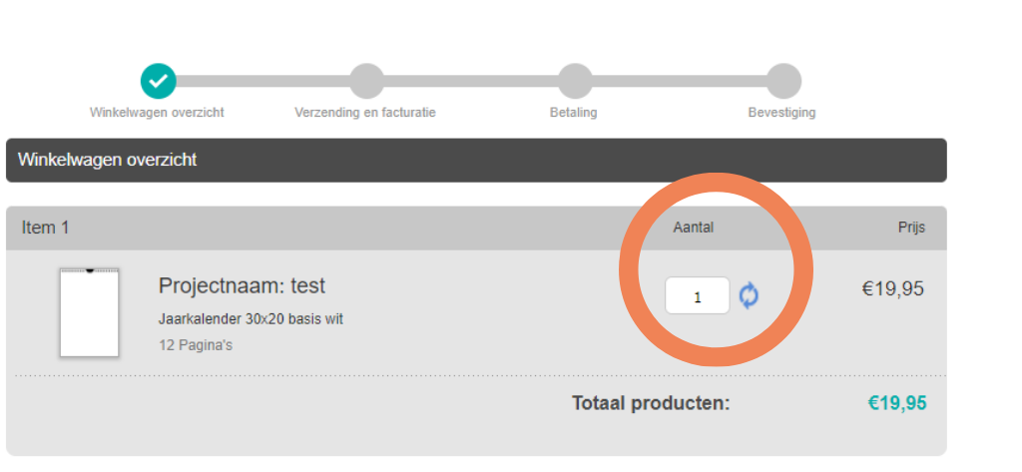Click the refresh quantity icon
This screenshot has height=472, width=1022.
749,295
